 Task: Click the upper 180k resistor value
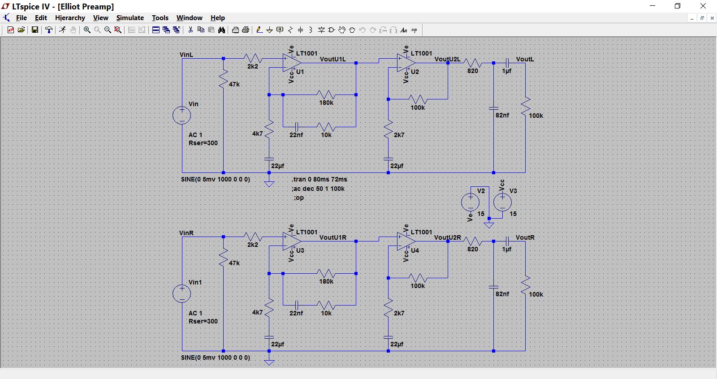[326, 103]
